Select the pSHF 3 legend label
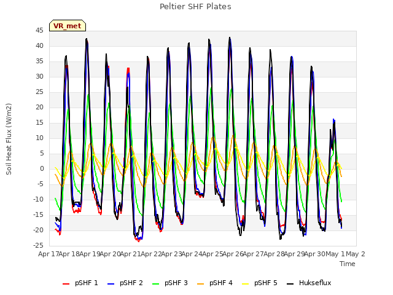This screenshot has height=295, width=393. point(176,283)
